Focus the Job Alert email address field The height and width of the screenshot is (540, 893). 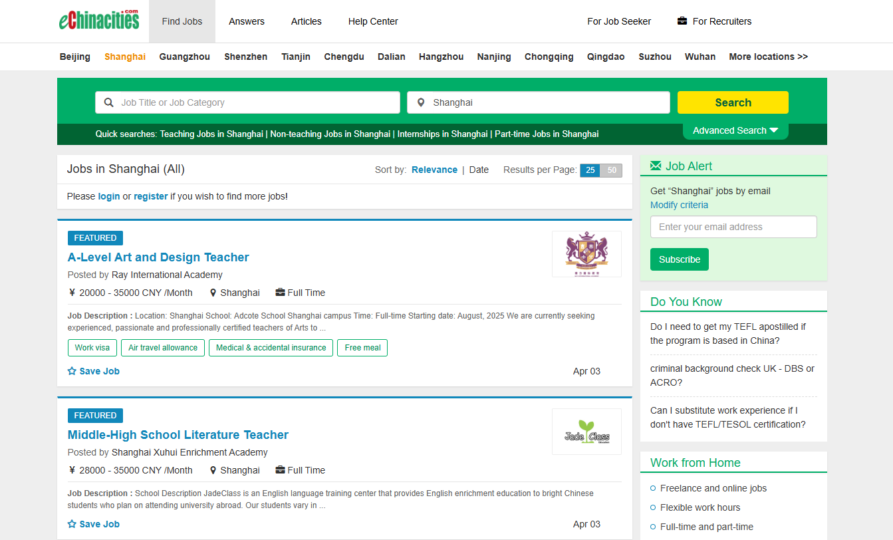click(733, 227)
